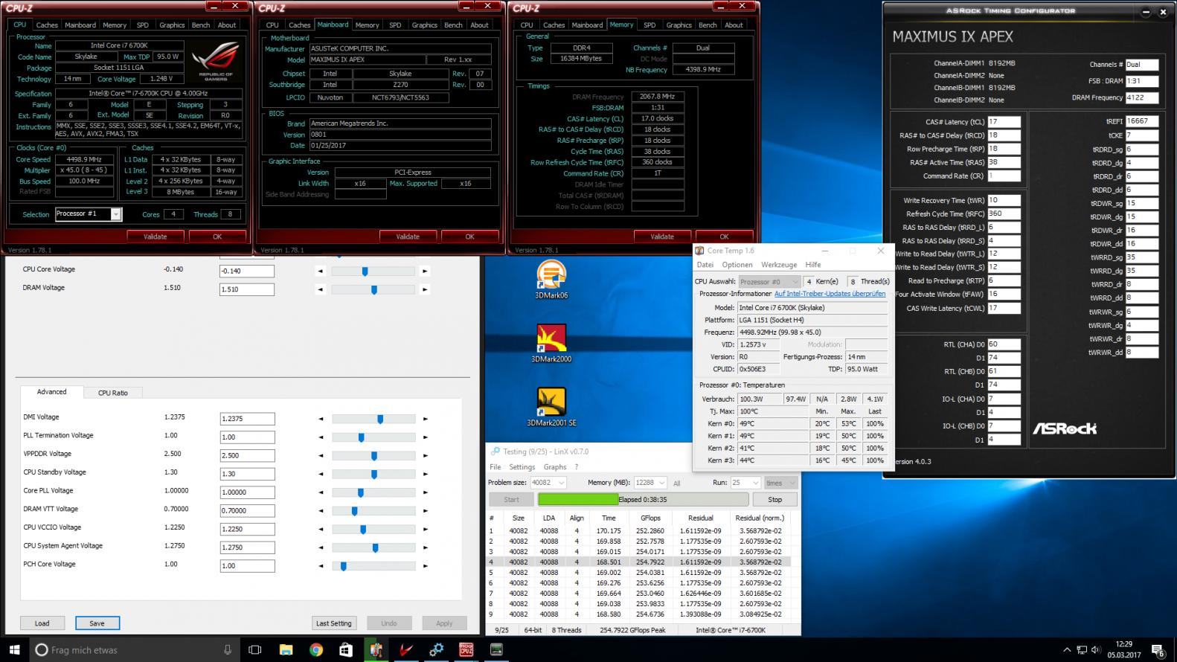The image size is (1177, 662).
Task: Click the LinX elapsed time progress bar
Action: point(643,500)
